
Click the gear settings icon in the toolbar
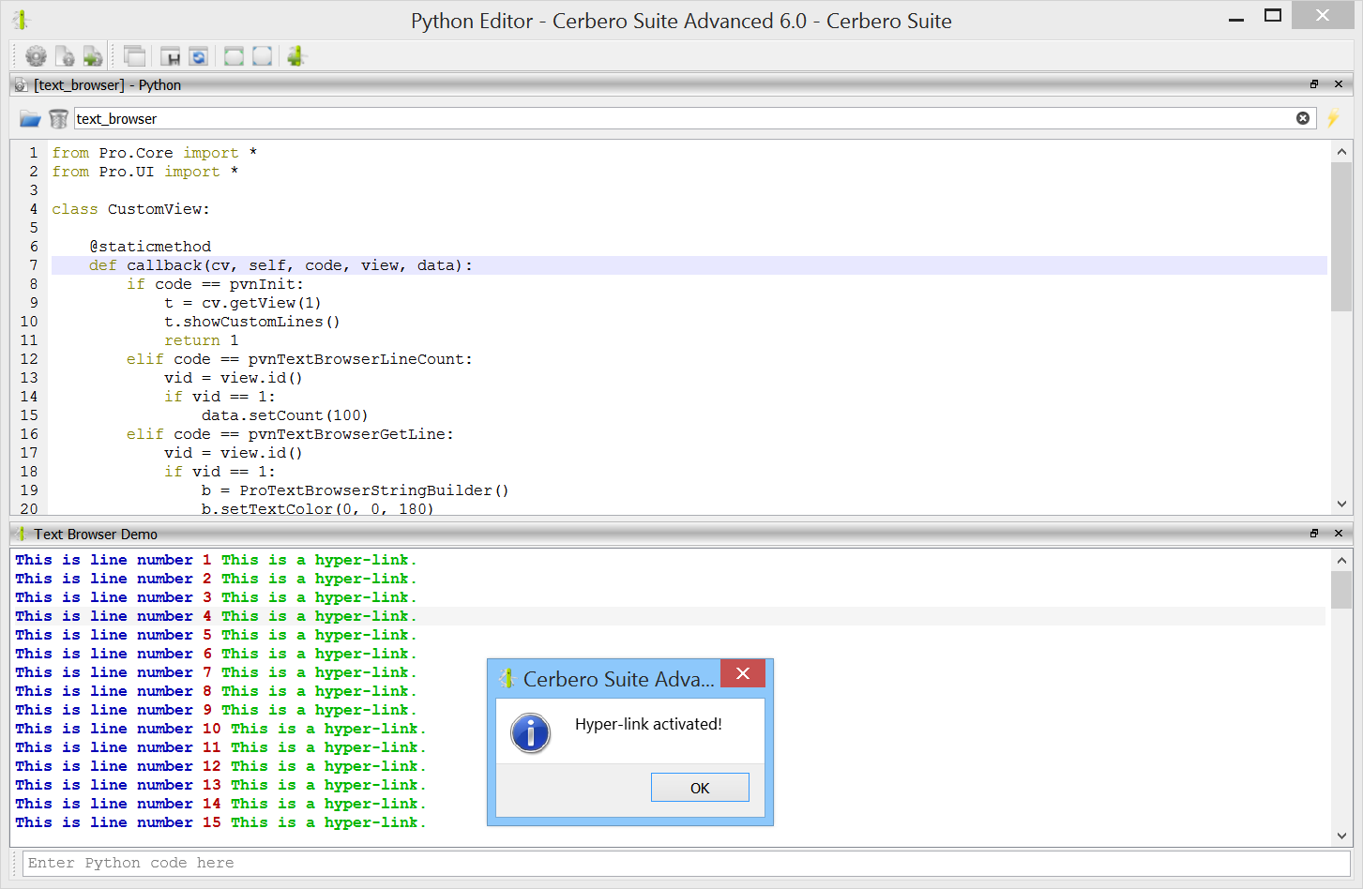coord(37,56)
